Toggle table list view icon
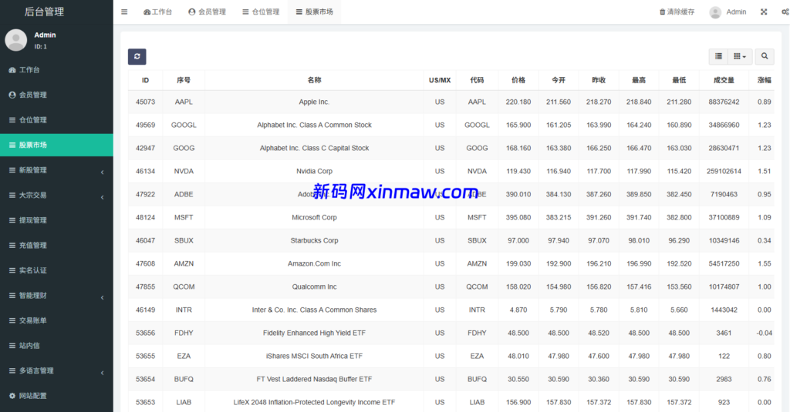The height and width of the screenshot is (412, 790). (x=718, y=56)
